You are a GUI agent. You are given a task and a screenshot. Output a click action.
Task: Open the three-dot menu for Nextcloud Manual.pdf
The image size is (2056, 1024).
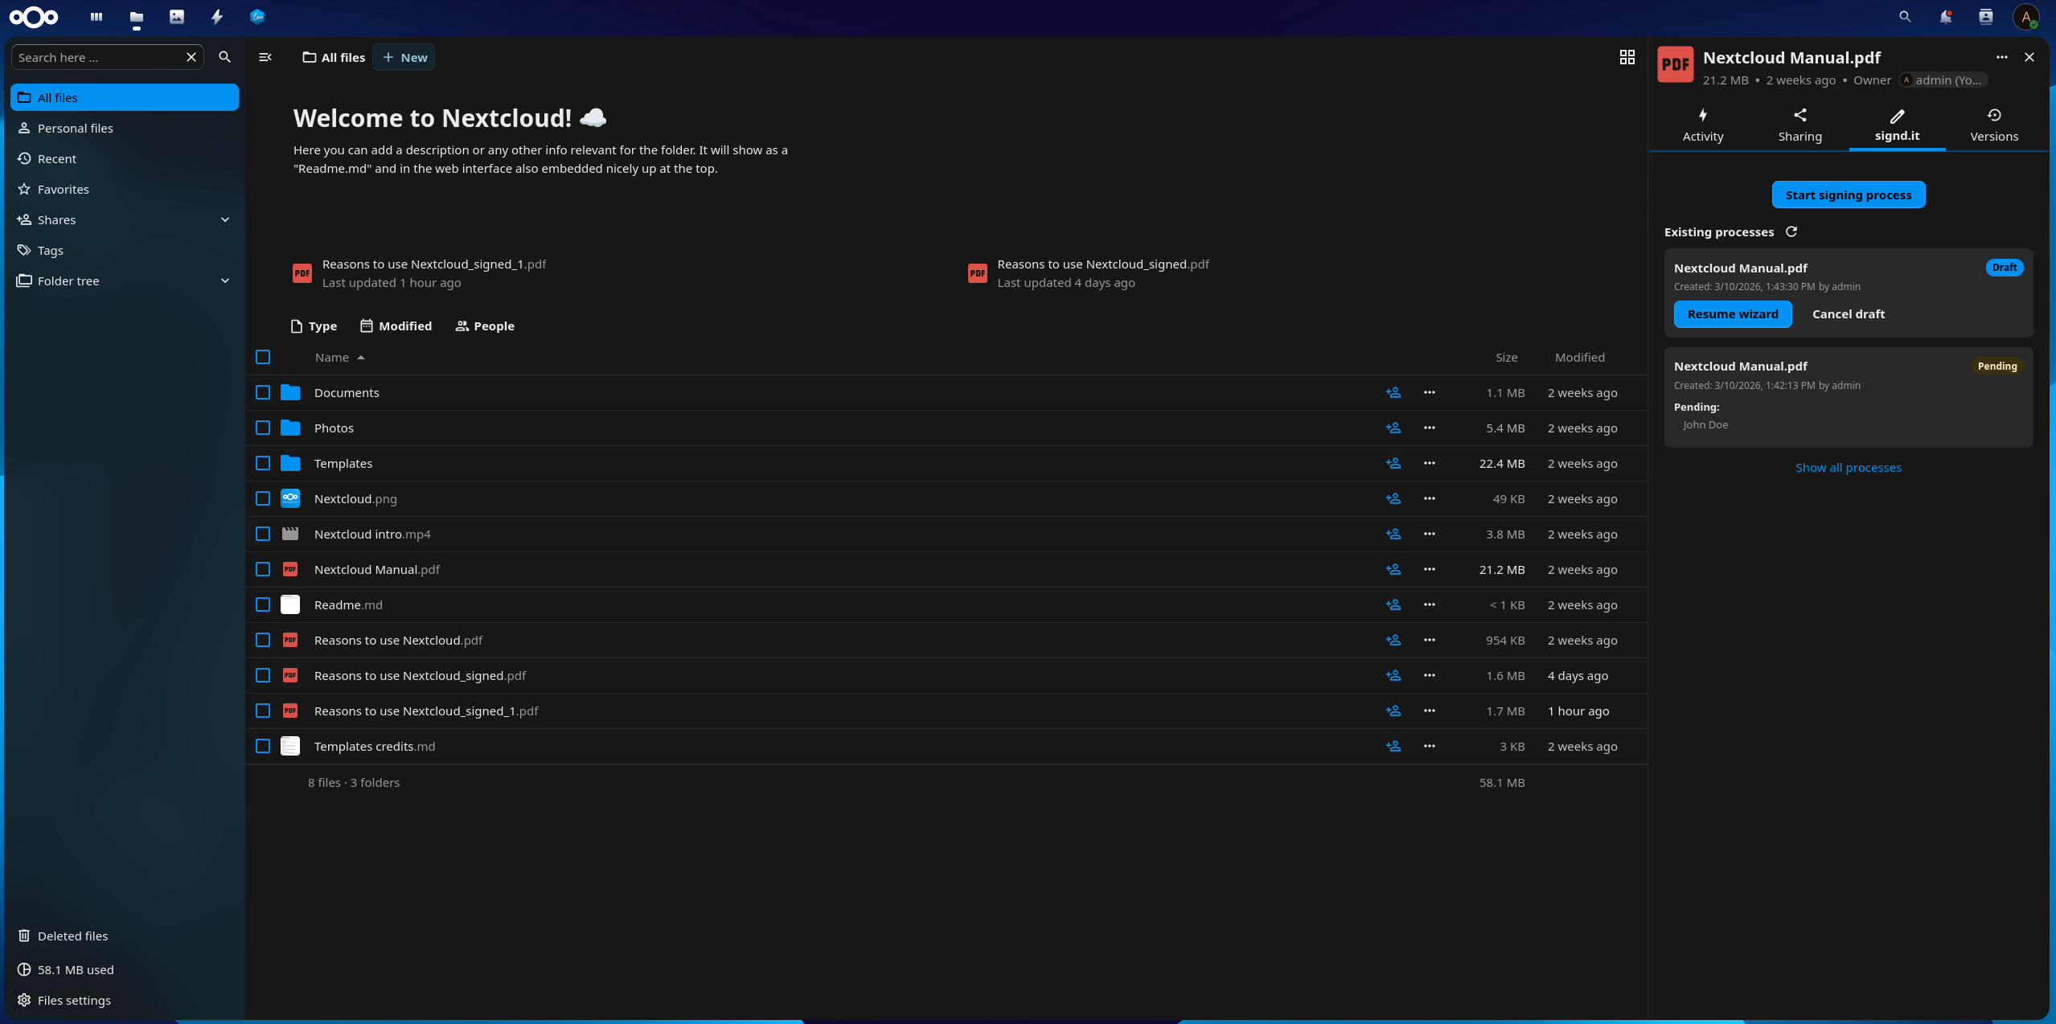point(1430,569)
